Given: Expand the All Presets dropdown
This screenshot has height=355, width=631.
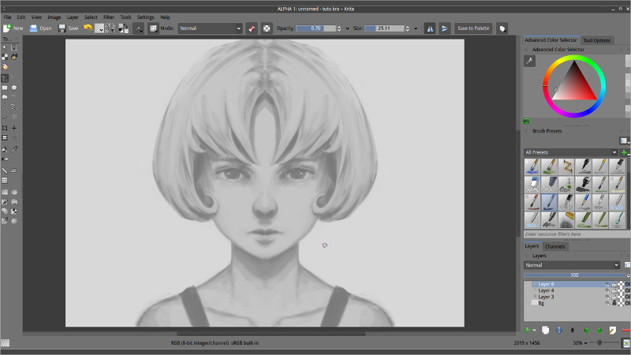Looking at the screenshot, I should click(570, 152).
